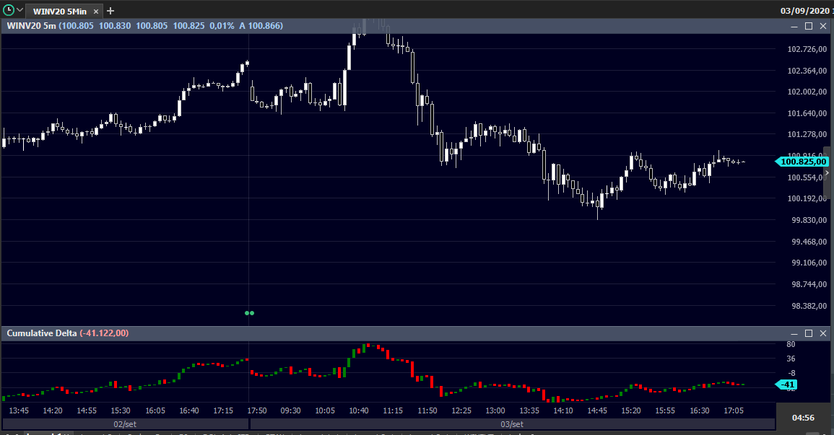
Task: Click the 0,01% change value in the chart header
Action: click(222, 25)
